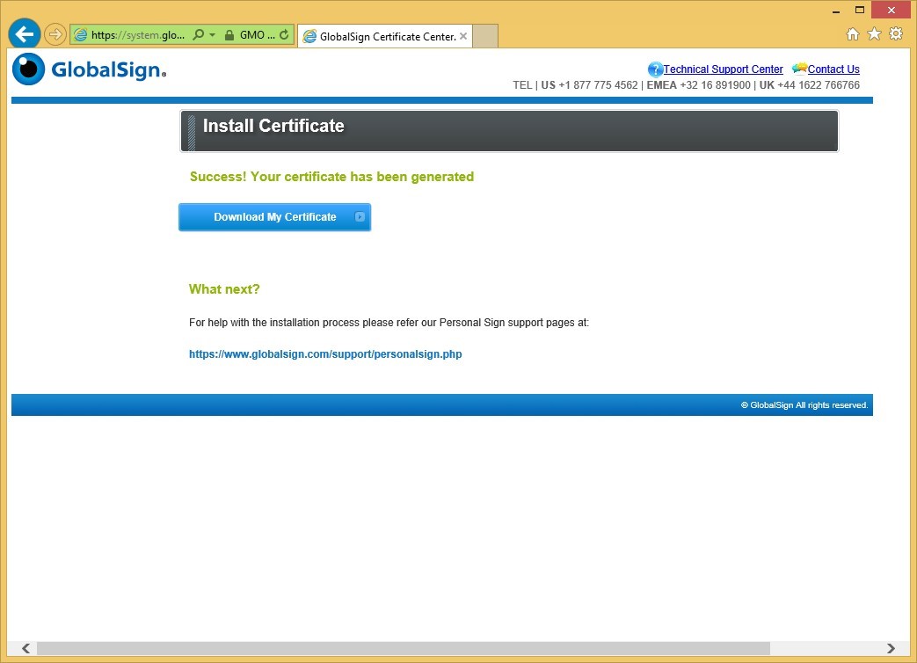
Task: Click the browser Forward arrow button
Action: [x=55, y=34]
